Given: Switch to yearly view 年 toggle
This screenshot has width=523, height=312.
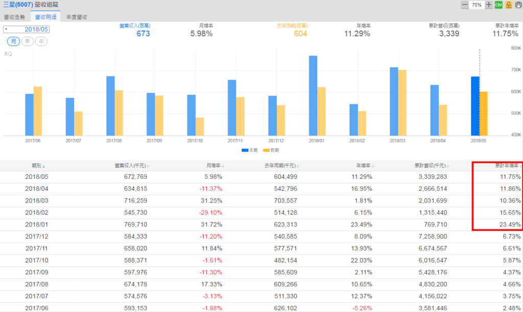Looking at the screenshot, I should click(x=41, y=41).
